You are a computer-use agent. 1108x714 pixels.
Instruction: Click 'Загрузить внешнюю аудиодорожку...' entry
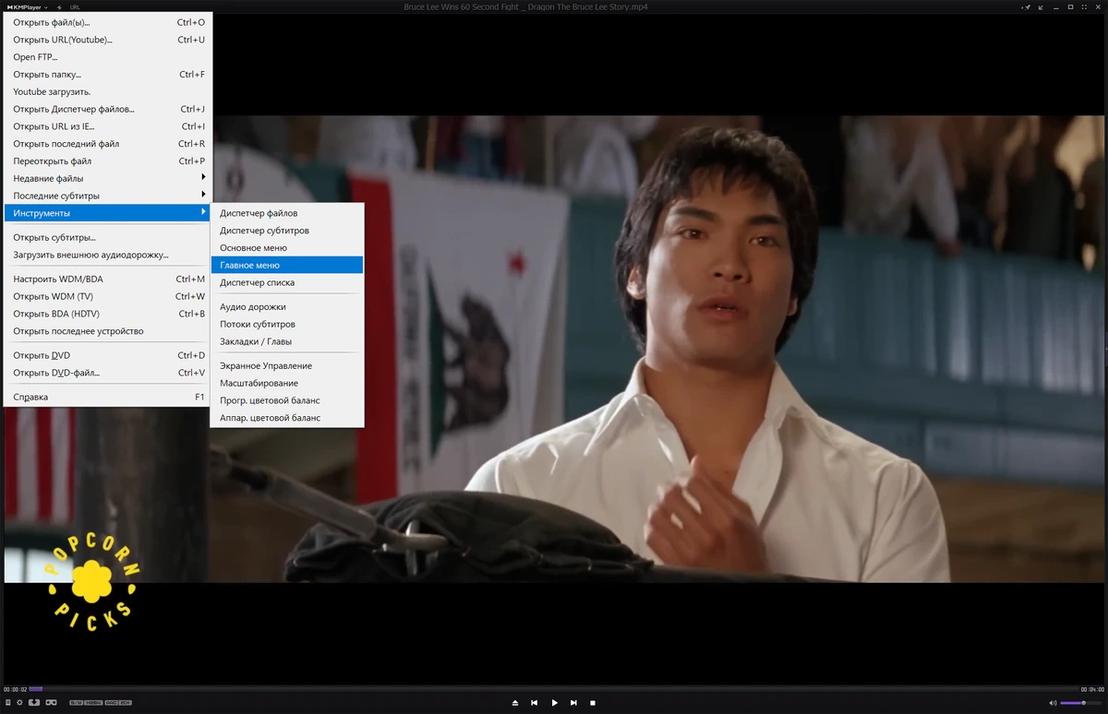pyautogui.click(x=107, y=255)
